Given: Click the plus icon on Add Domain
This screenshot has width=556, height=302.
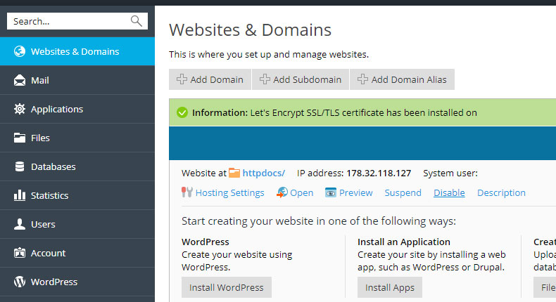Looking at the screenshot, I should click(182, 79).
